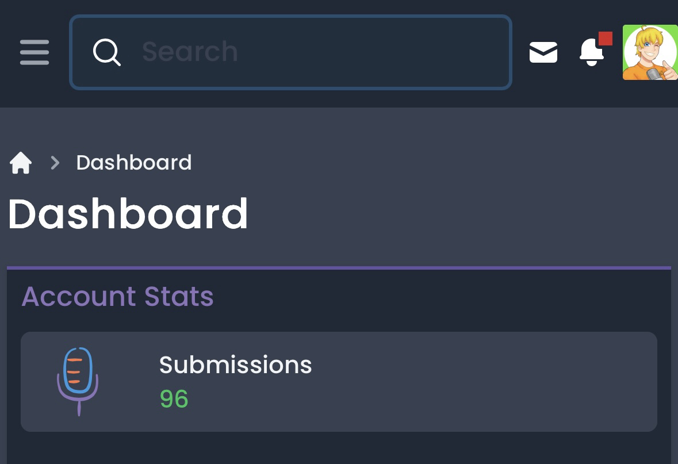Click the green submissions count 96
Viewport: 678px width, 464px height.
tap(174, 399)
